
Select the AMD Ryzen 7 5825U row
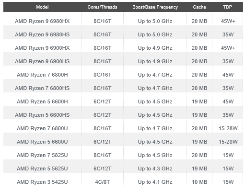[x=123, y=155]
